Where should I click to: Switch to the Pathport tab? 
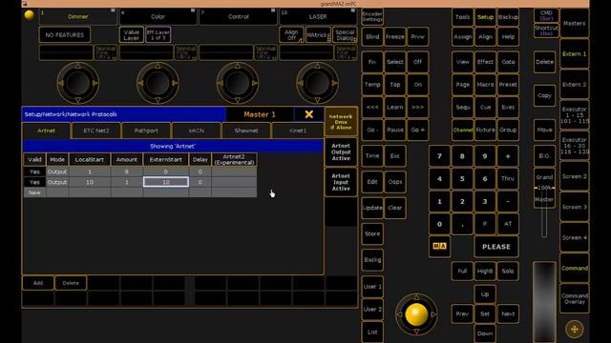pyautogui.click(x=146, y=131)
